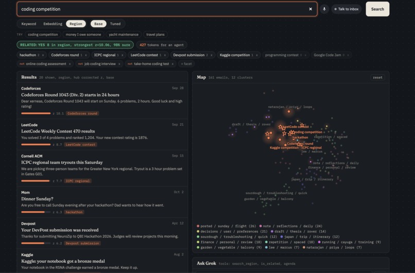Click the 'LeetCode contest' tag under LeetCode result
The height and width of the screenshot is (273, 415).
click(x=80, y=145)
